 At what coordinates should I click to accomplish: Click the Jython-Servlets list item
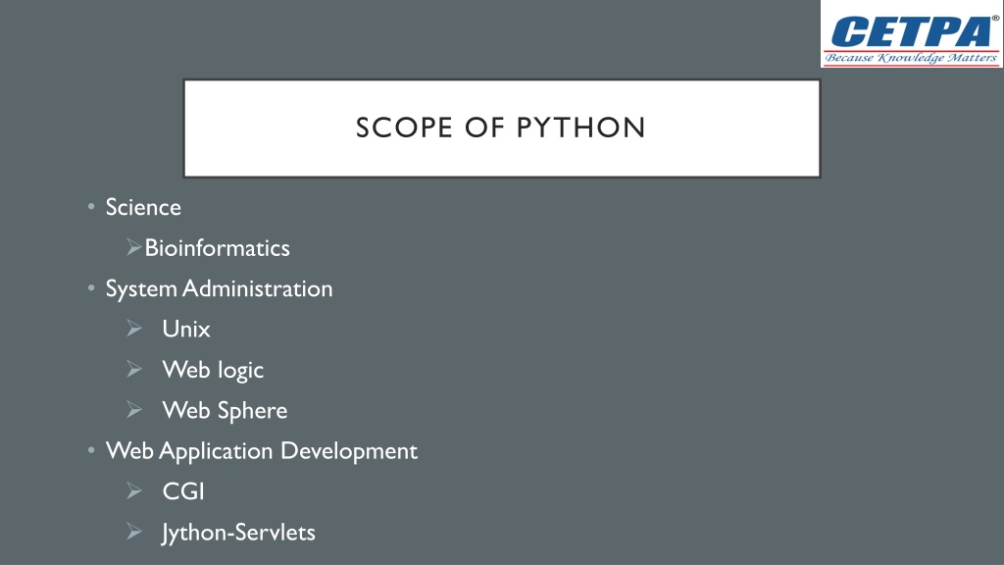(238, 533)
